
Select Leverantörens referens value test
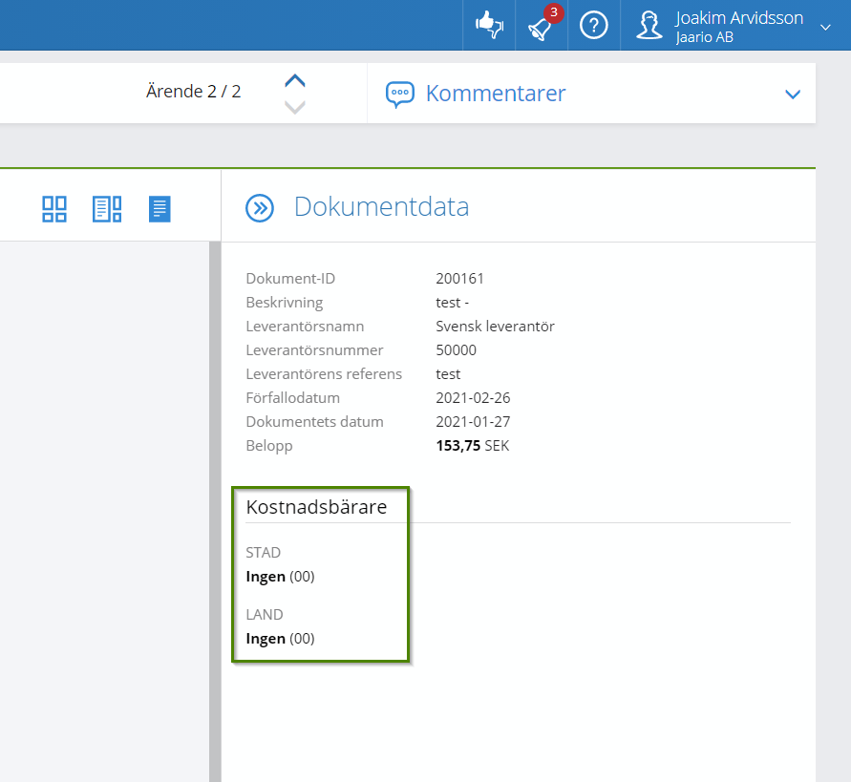448,374
